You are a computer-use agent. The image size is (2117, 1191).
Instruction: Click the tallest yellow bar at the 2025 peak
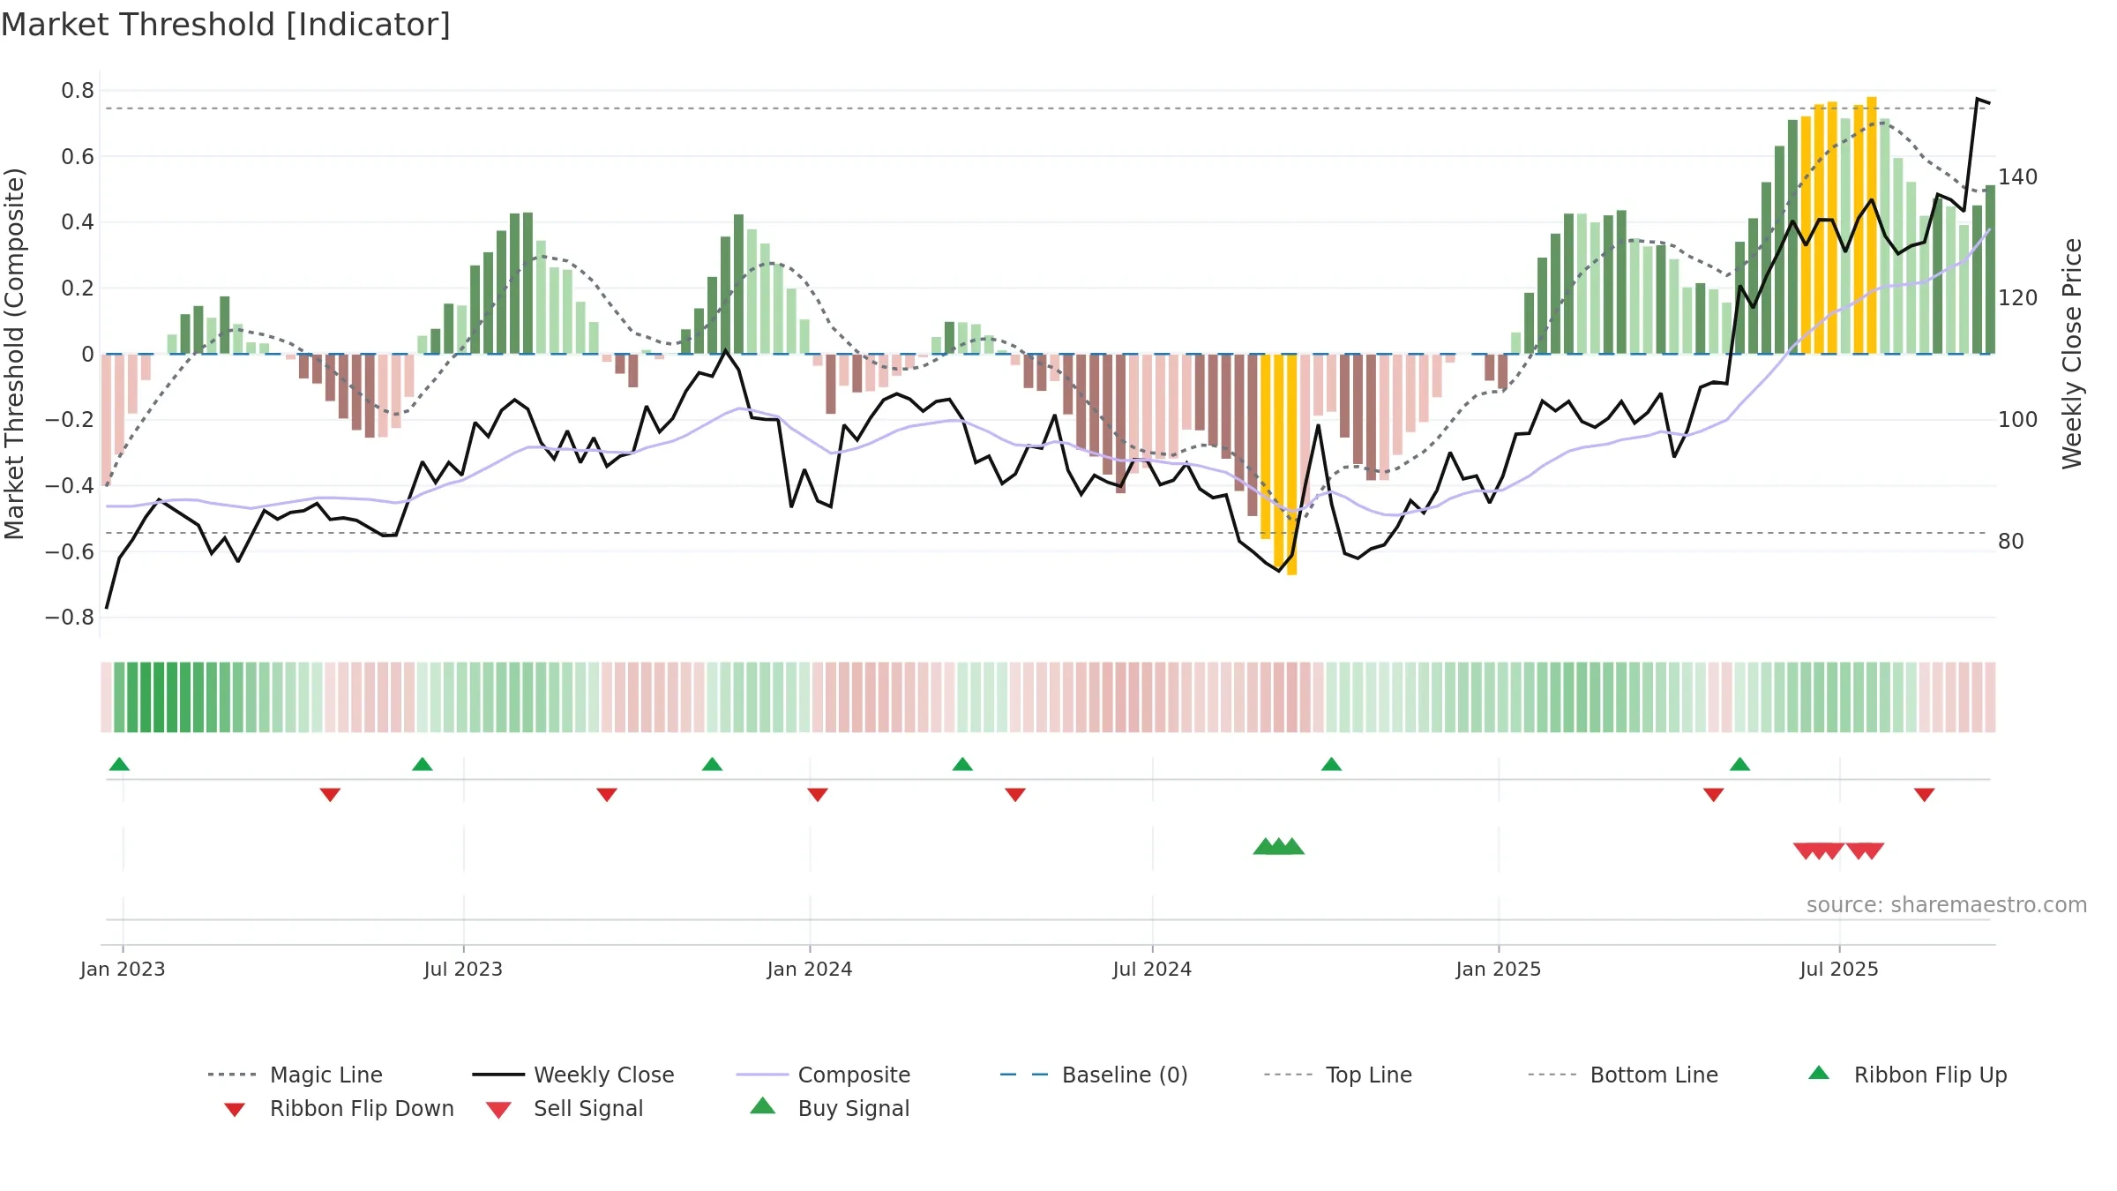point(1872,226)
